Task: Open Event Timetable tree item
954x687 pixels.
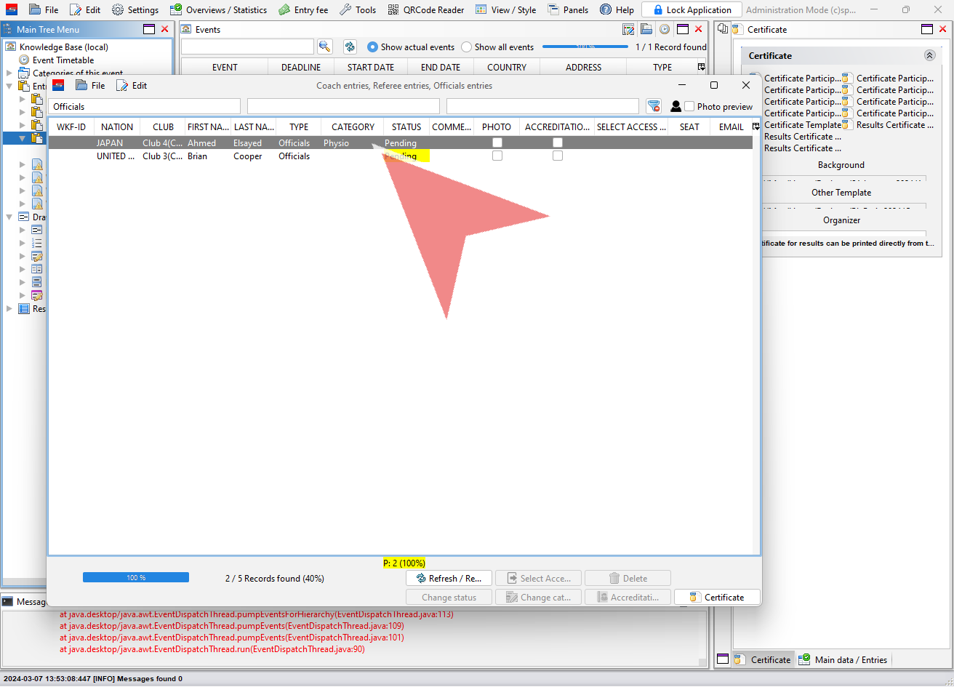Action: [63, 60]
